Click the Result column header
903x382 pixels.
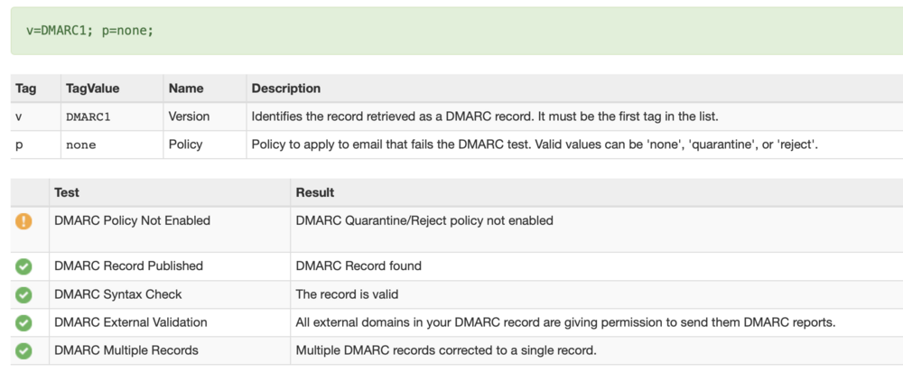[315, 192]
